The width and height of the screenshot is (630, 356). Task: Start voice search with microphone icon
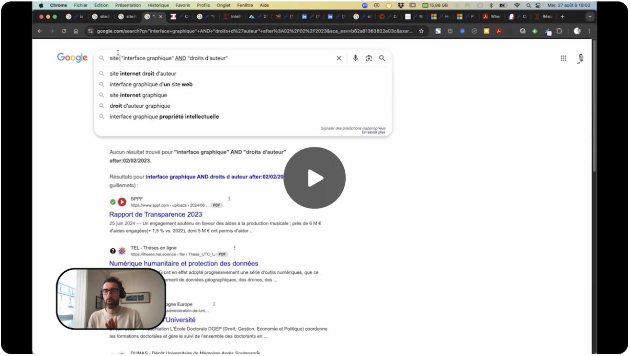coord(355,58)
